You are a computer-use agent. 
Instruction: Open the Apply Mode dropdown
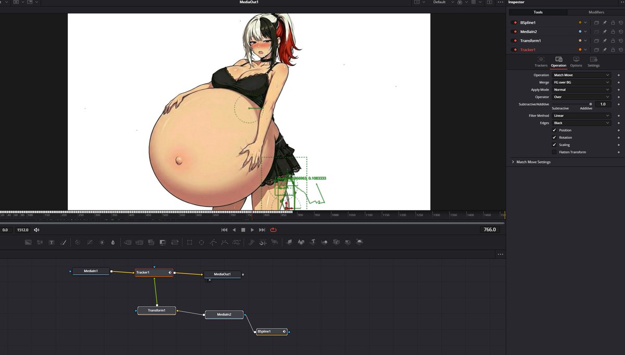(x=582, y=90)
